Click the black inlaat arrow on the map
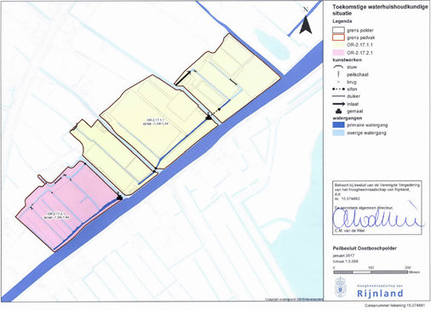 coord(183,77)
